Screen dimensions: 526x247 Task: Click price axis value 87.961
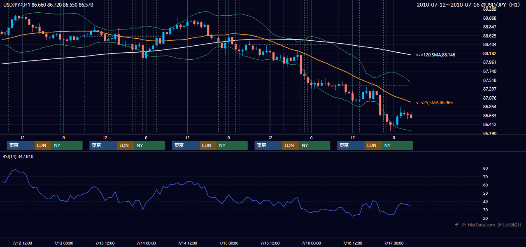(x=489, y=63)
